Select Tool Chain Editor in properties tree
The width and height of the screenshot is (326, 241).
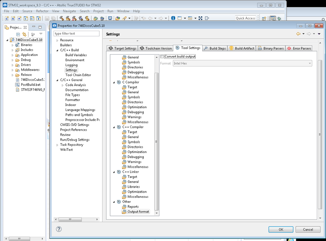(x=78, y=75)
